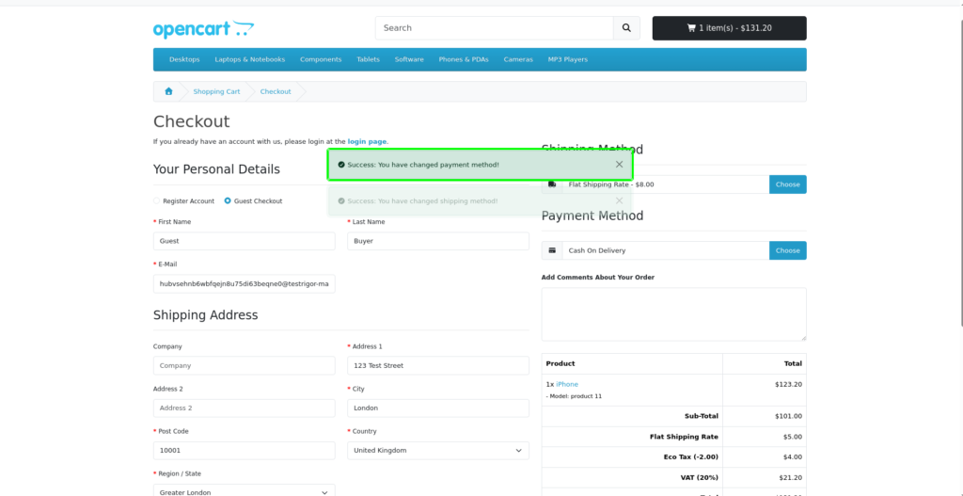
Task: Click Choose next to Cash On Delivery
Action: point(787,250)
